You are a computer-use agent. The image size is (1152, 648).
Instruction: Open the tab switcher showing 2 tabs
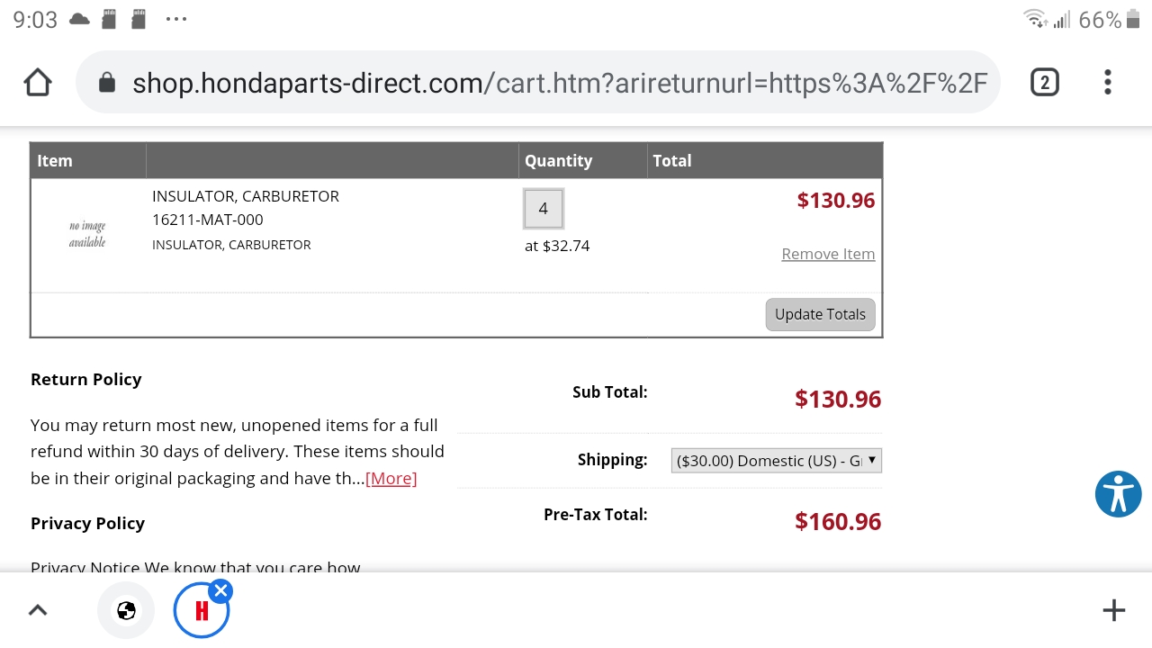[1044, 83]
